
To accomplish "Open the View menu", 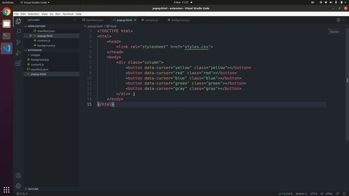I will (44, 14).
